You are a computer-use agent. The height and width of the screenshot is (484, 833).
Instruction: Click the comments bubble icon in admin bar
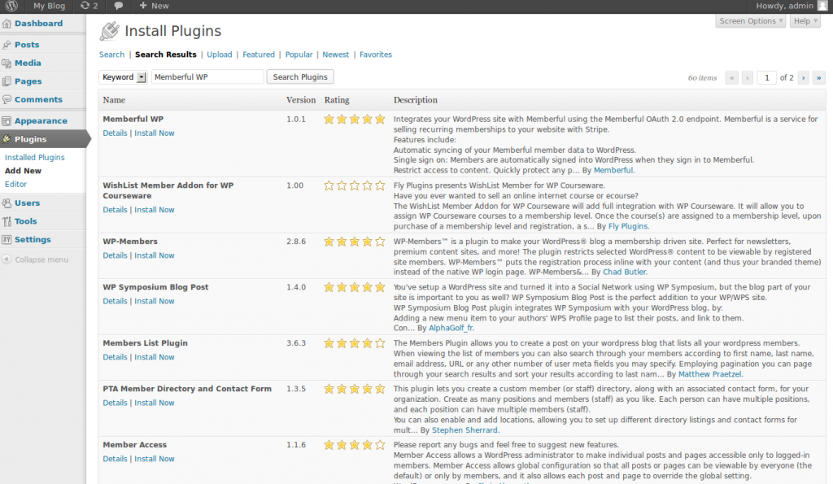(119, 6)
